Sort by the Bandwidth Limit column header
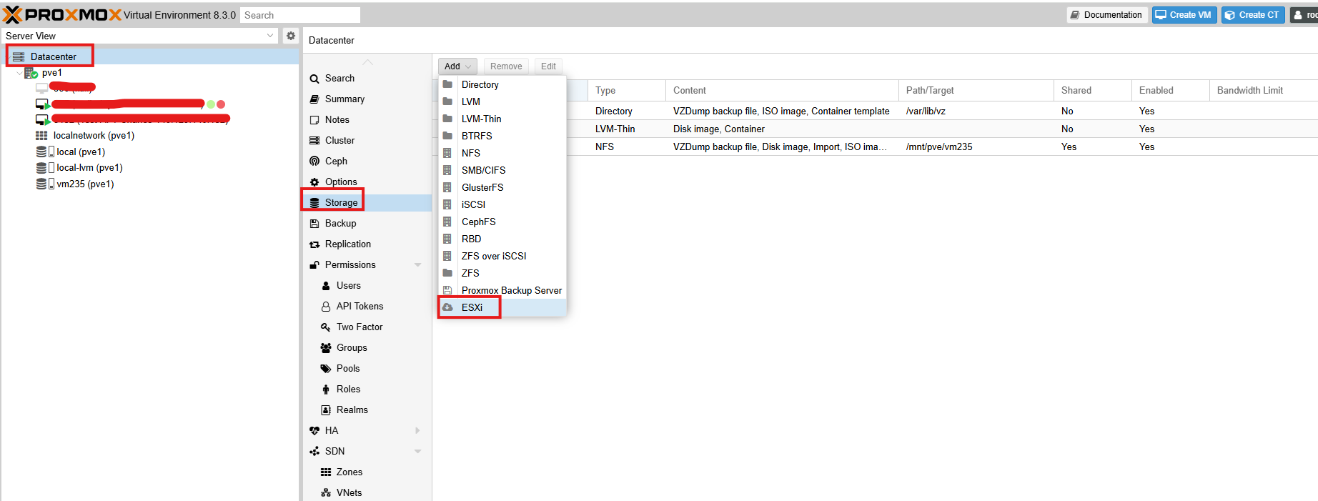This screenshot has width=1318, height=501. pos(1264,91)
